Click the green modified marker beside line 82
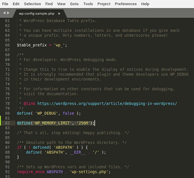This screenshot has height=178, width=194. click(0, 121)
